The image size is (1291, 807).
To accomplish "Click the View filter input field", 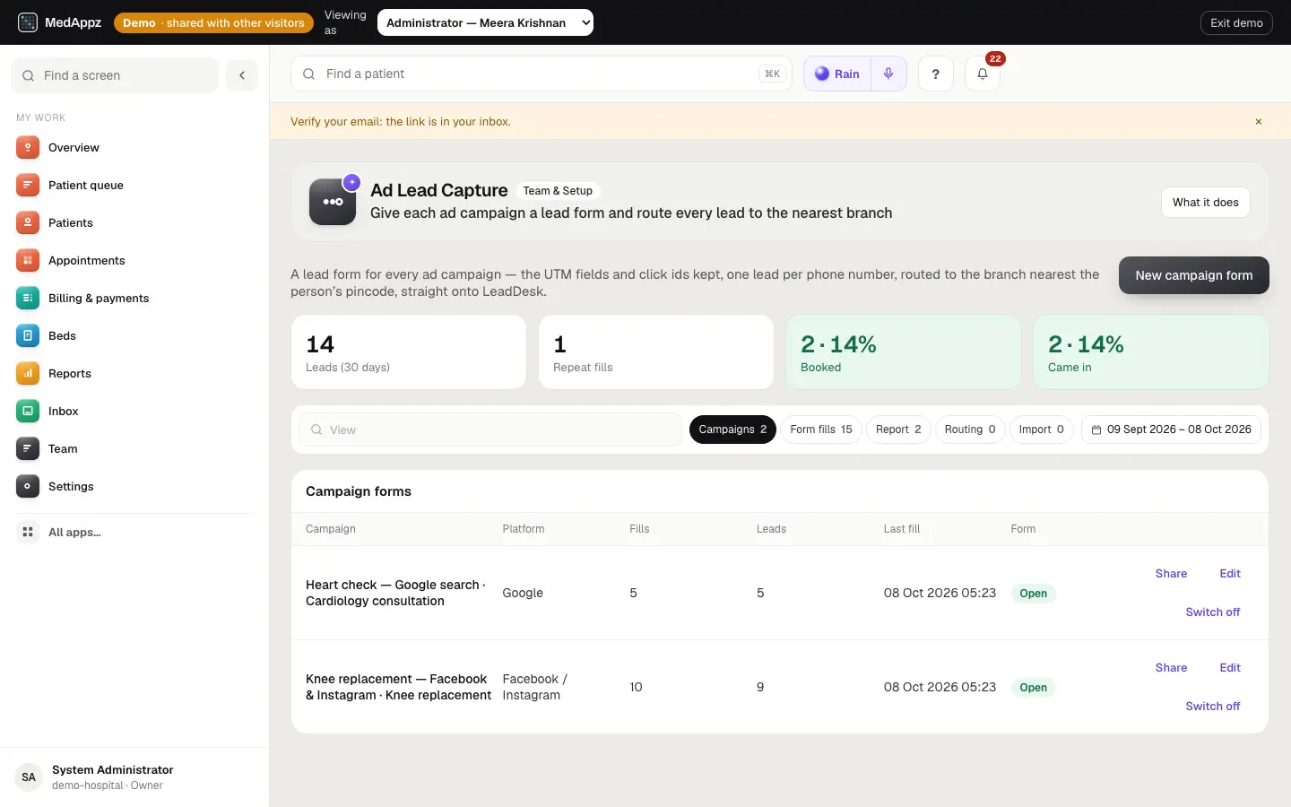I will (x=490, y=430).
